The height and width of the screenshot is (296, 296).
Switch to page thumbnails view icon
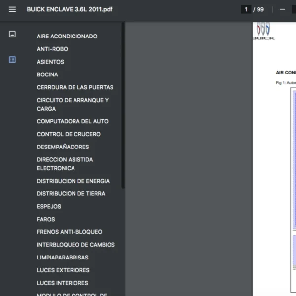coord(12,34)
